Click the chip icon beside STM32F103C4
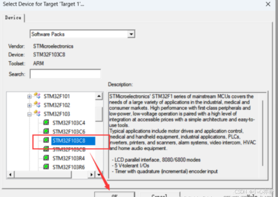The width and height of the screenshot is (278, 197). click(x=46, y=122)
